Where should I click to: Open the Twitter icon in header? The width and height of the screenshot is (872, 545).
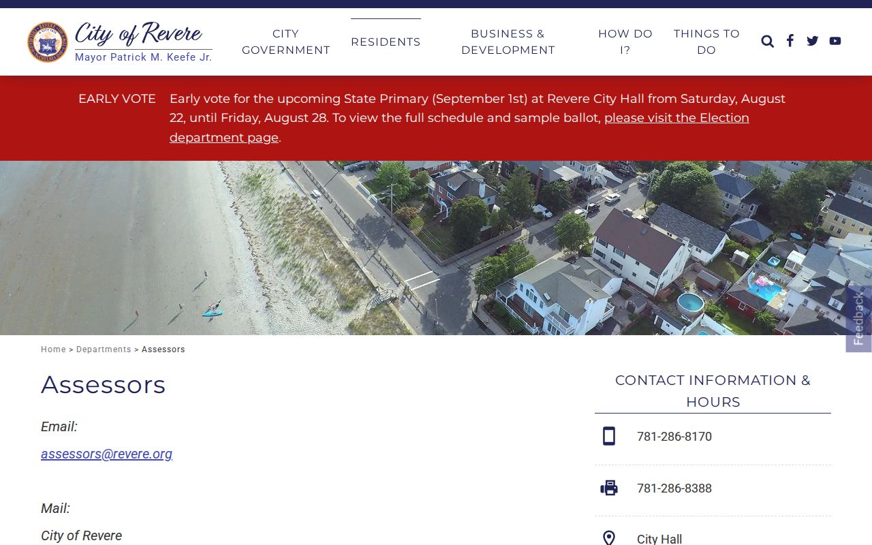pyautogui.click(x=813, y=41)
